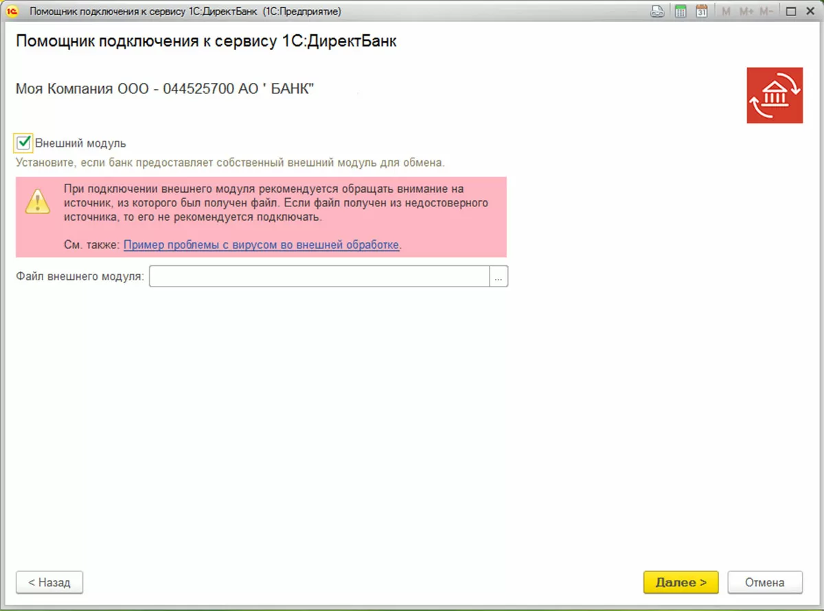This screenshot has height=611, width=824.
Task: Open the calendar icon in title bar
Action: (701, 12)
